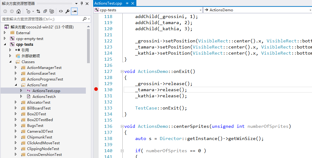Click Sync with Active Document arrows icon
This screenshot has height=158, width=312.
[x=38, y=11]
